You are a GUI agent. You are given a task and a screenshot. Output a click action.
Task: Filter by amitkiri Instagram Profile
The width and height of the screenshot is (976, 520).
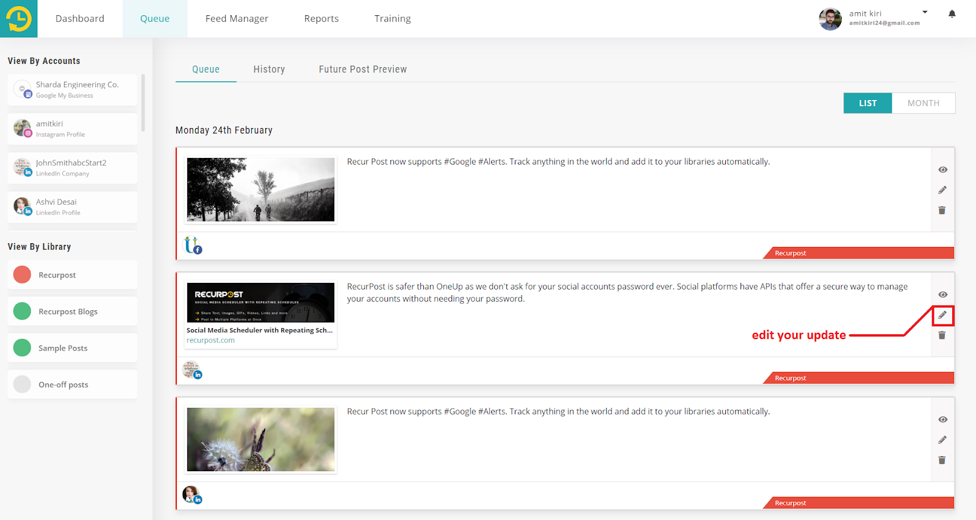(73, 129)
